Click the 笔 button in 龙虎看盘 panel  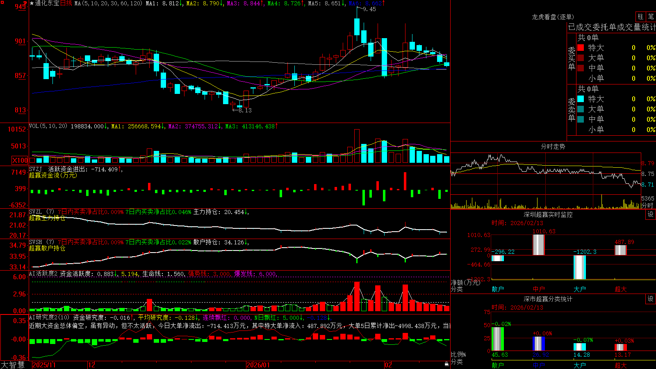(x=651, y=16)
